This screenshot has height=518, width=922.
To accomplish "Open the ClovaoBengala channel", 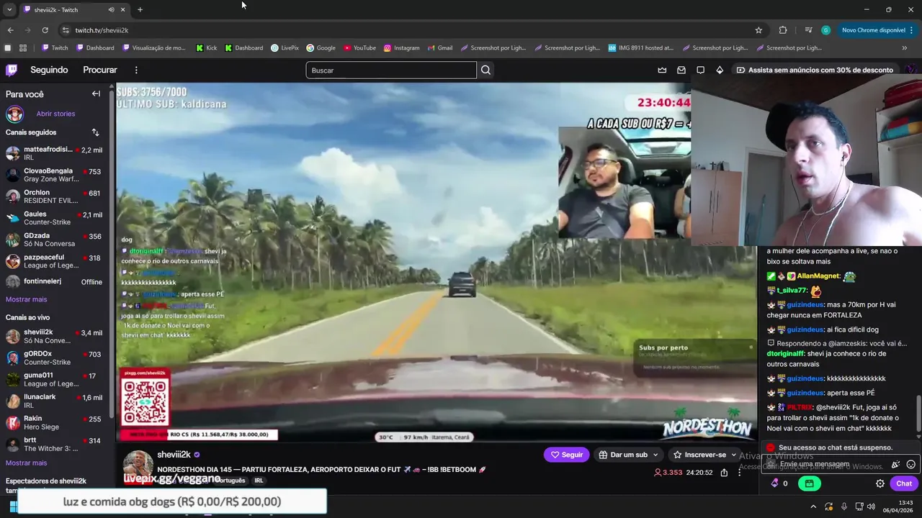I will (55, 175).
